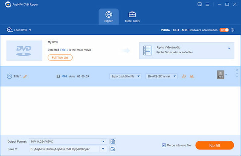The width and height of the screenshot is (241, 156).
Task: Rename Title 1 with the pencil icon
Action: (25, 76)
